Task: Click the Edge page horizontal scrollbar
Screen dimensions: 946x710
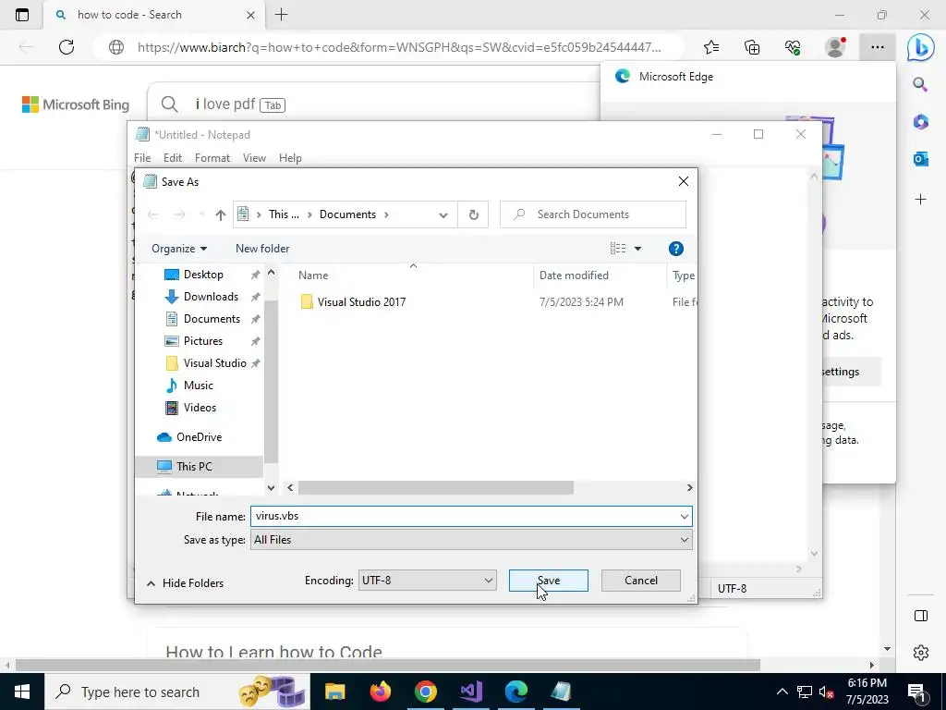Action: click(387, 666)
